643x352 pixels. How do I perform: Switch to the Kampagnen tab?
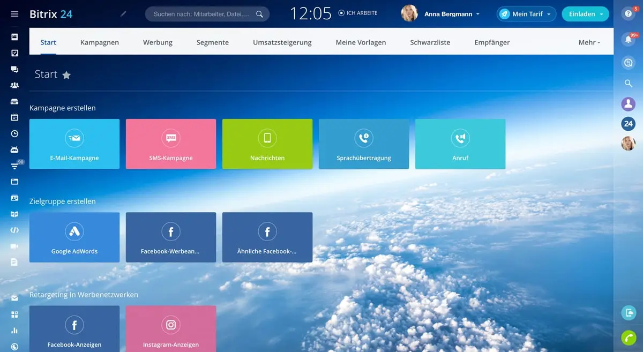point(100,42)
